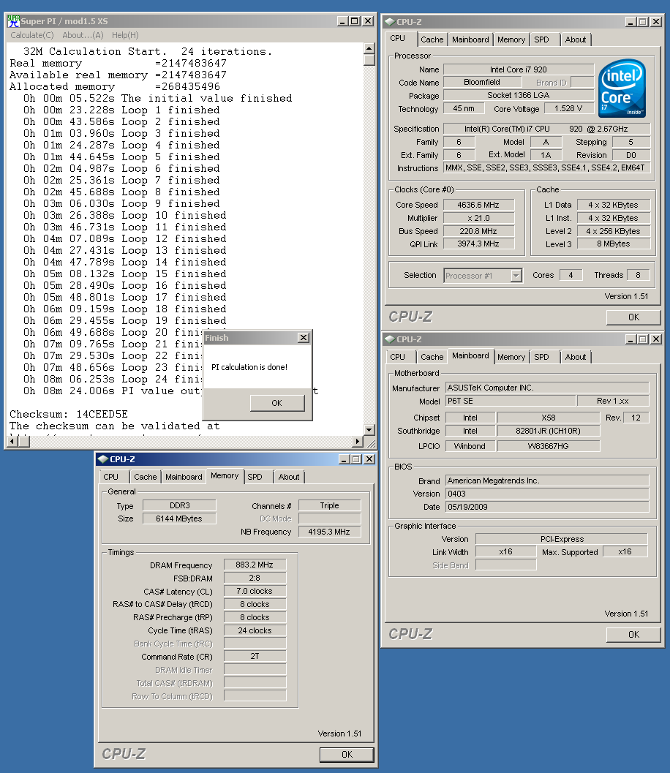Select Cache tab in Mainboard window

(432, 358)
